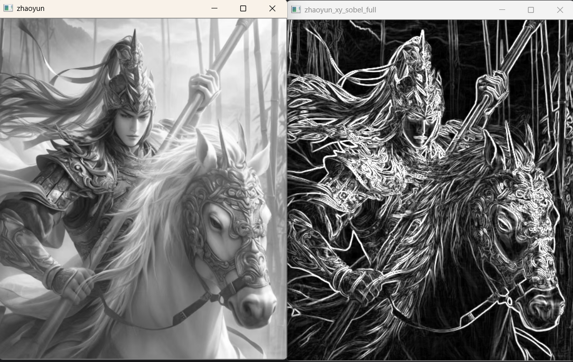Click the zhaoyun_xy_sobel_full title text

pos(340,10)
